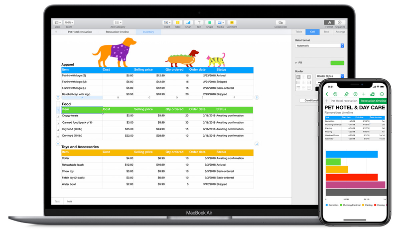The image size is (411, 237).
Task: Tap the red Flooring chart bar on iPhone
Action: [x=352, y=177]
